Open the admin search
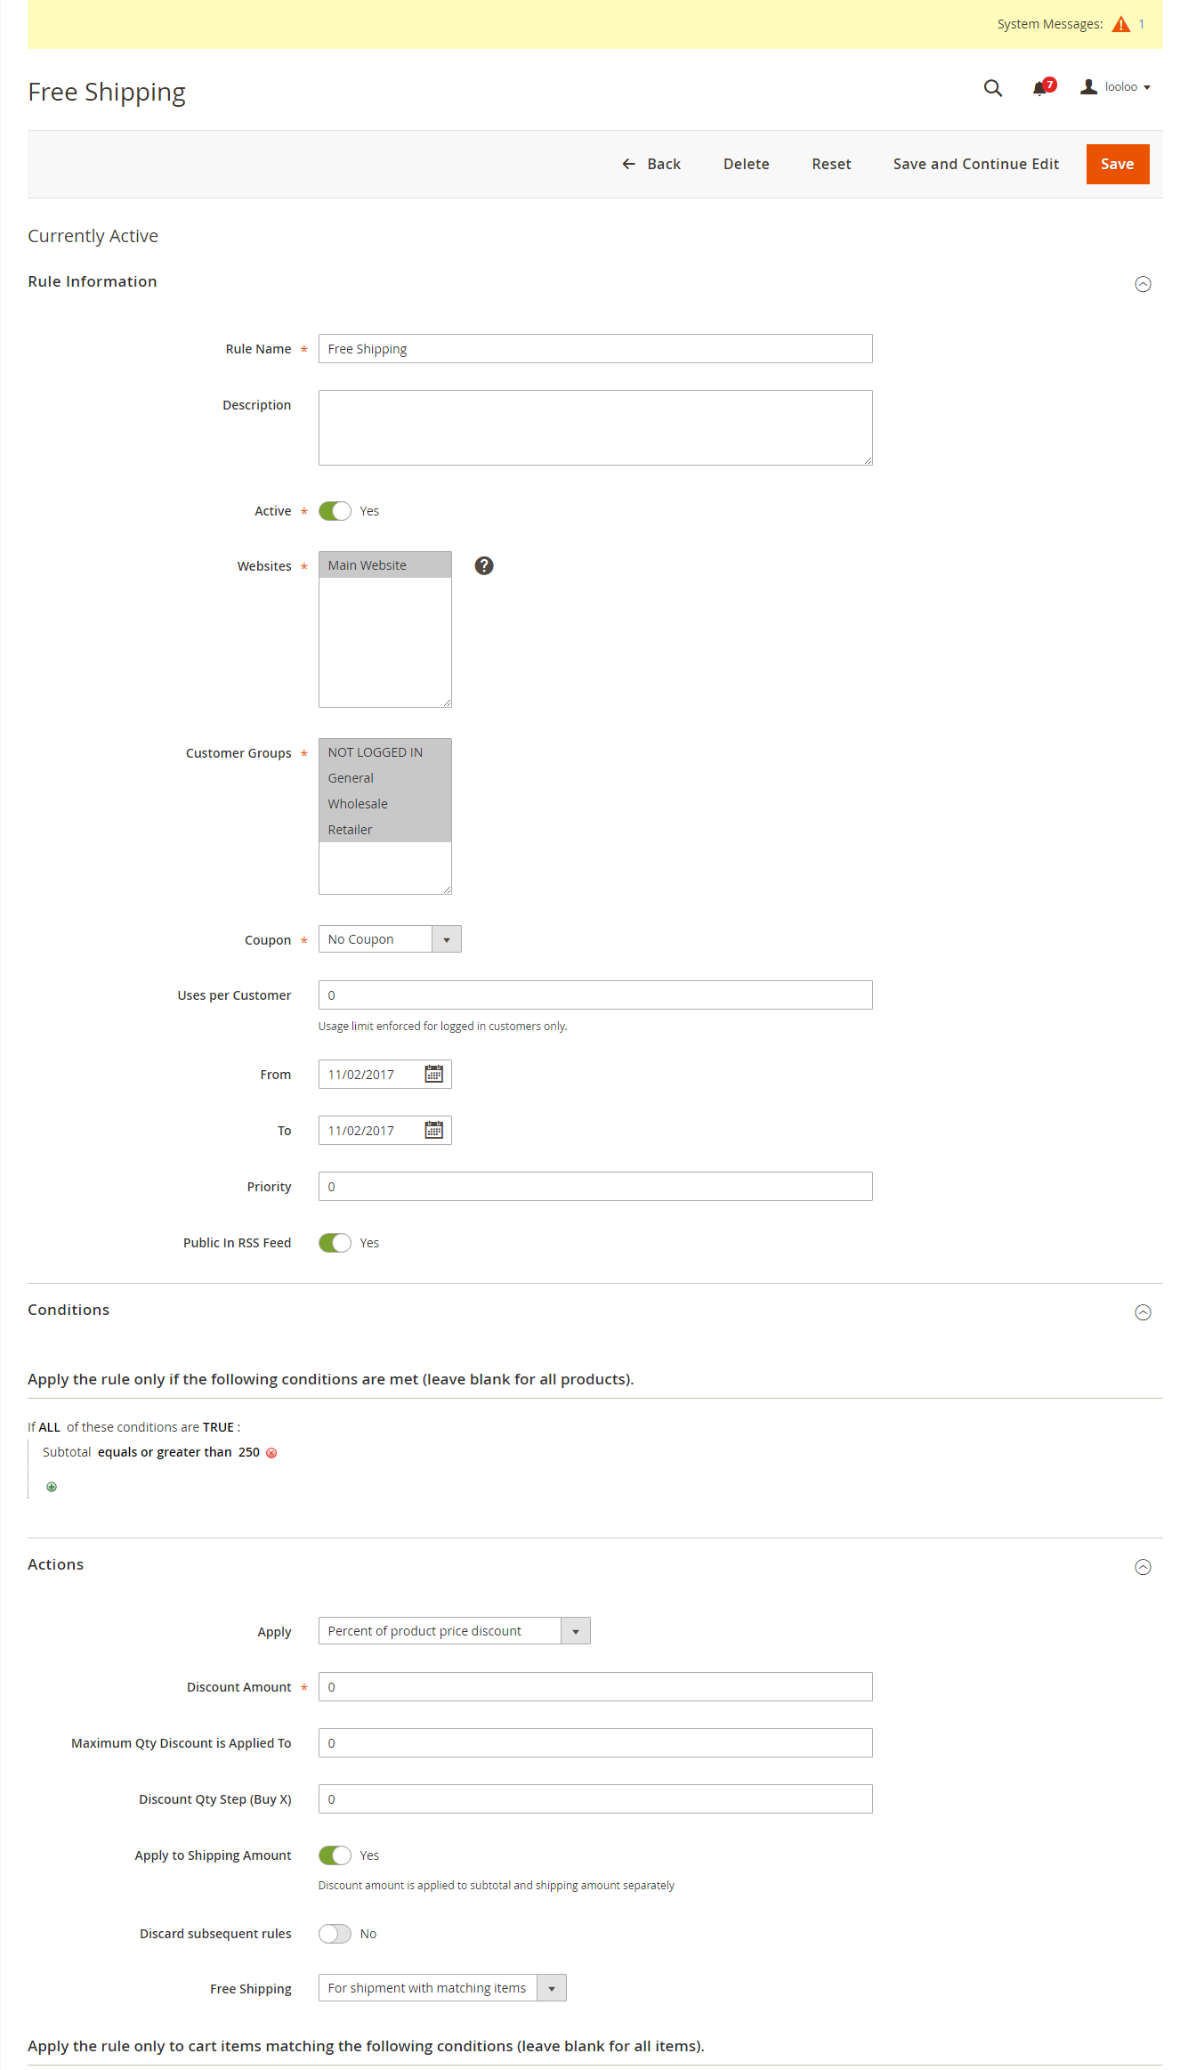 tap(992, 88)
